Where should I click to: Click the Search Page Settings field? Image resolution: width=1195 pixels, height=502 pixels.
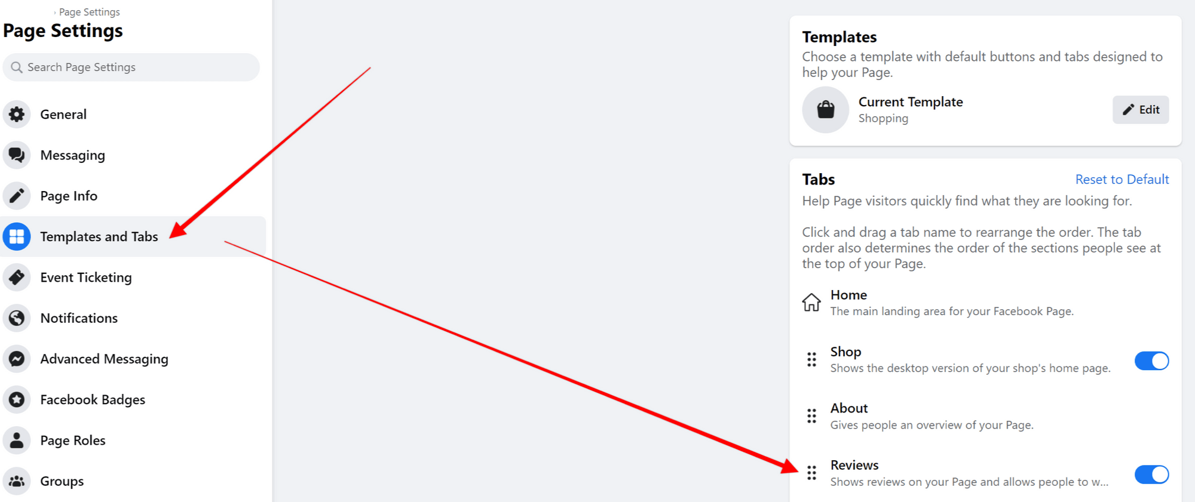pos(130,67)
